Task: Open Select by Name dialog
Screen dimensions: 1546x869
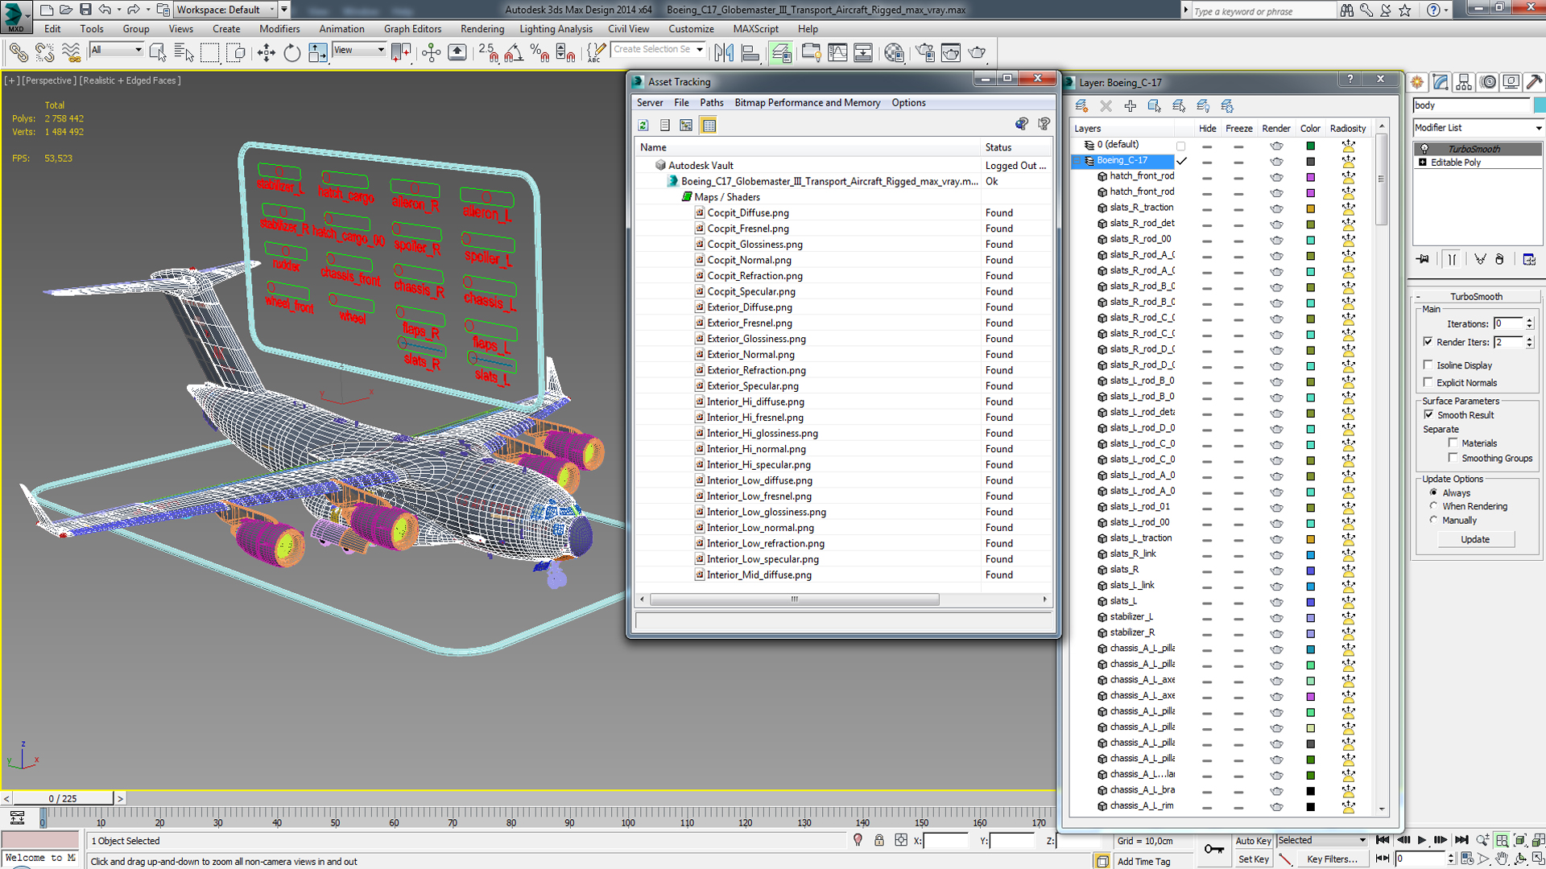Action: point(184,53)
